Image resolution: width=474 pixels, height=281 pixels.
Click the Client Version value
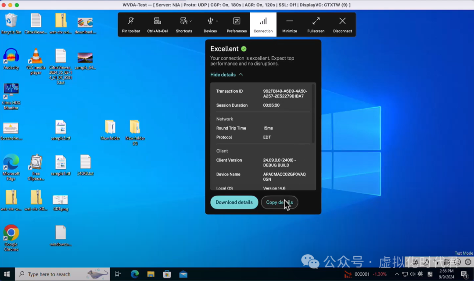279,163
